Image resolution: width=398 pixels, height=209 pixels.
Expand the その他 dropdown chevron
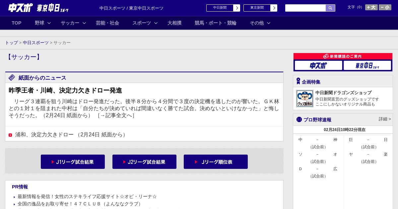click(269, 23)
